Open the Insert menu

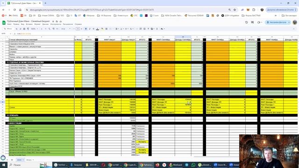[x=29, y=24]
